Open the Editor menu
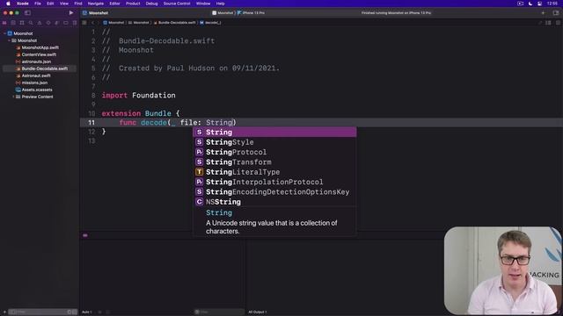Viewport: 563px width, 316px height. pos(114,4)
